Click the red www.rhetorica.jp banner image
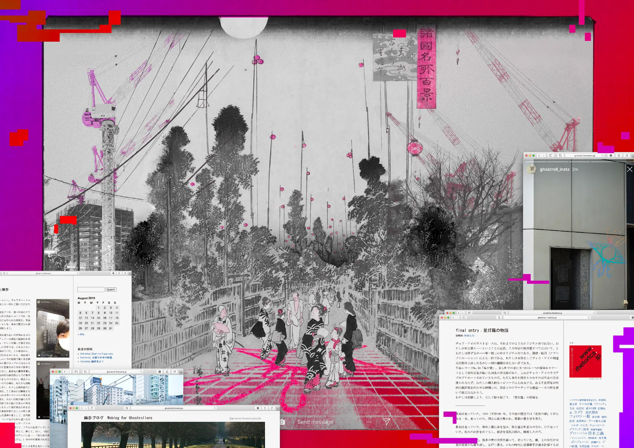Viewport: 634px width, 448px height. pyautogui.click(x=585, y=361)
